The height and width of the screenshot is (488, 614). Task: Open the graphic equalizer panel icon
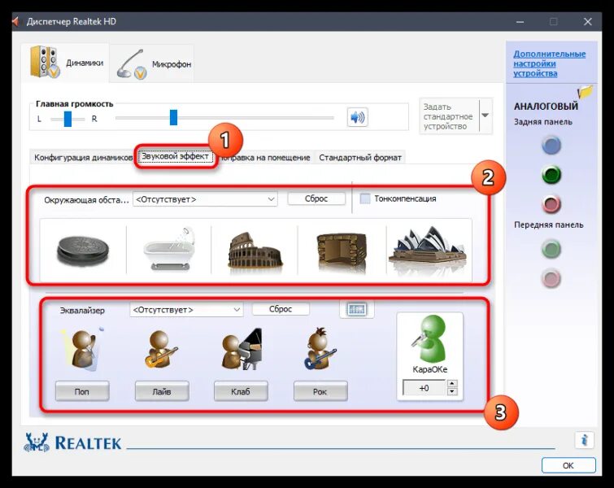(x=357, y=309)
